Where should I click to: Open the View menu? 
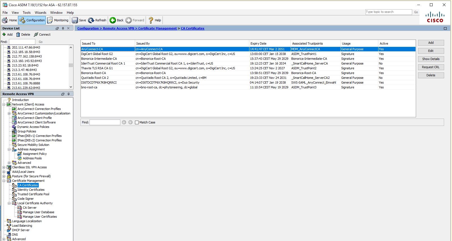click(15, 13)
